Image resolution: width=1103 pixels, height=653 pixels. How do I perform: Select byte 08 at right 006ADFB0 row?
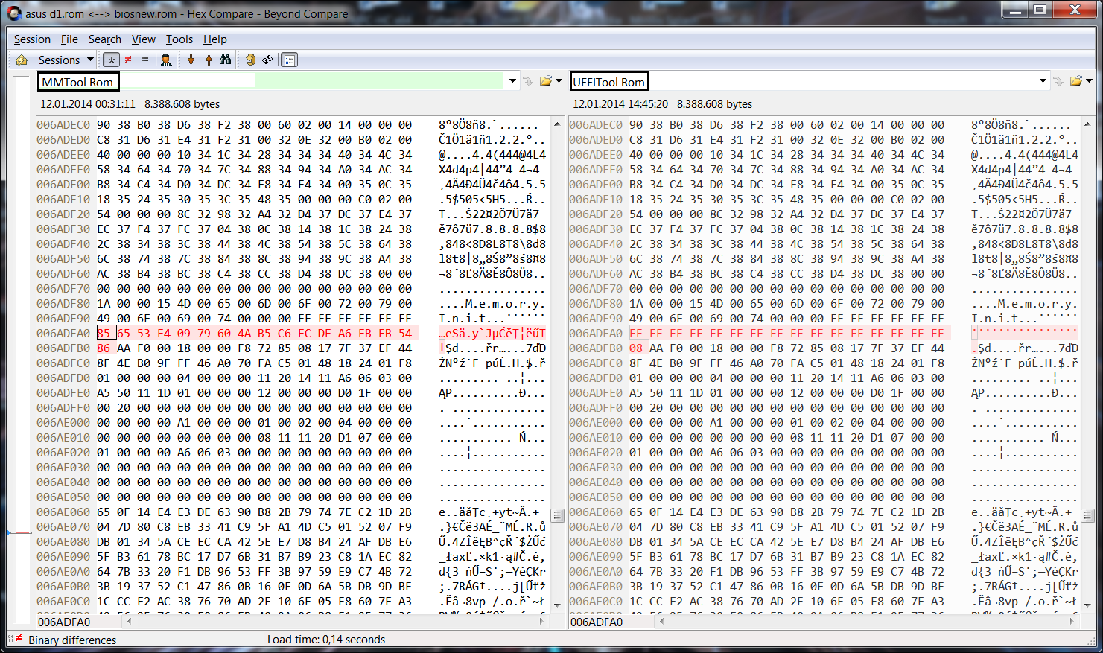point(636,348)
